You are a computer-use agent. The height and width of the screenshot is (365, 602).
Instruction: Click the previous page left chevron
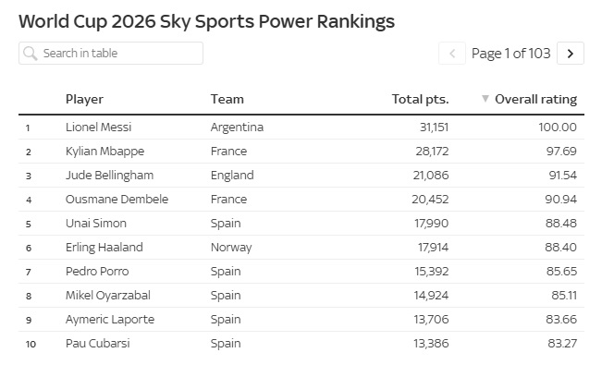coord(452,54)
